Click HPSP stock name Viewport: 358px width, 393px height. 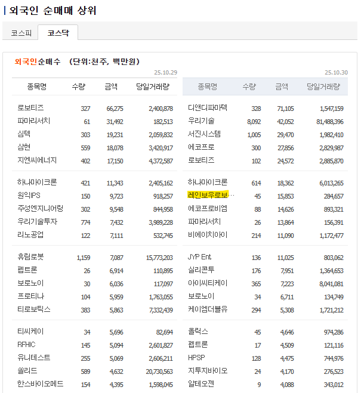[x=196, y=357]
